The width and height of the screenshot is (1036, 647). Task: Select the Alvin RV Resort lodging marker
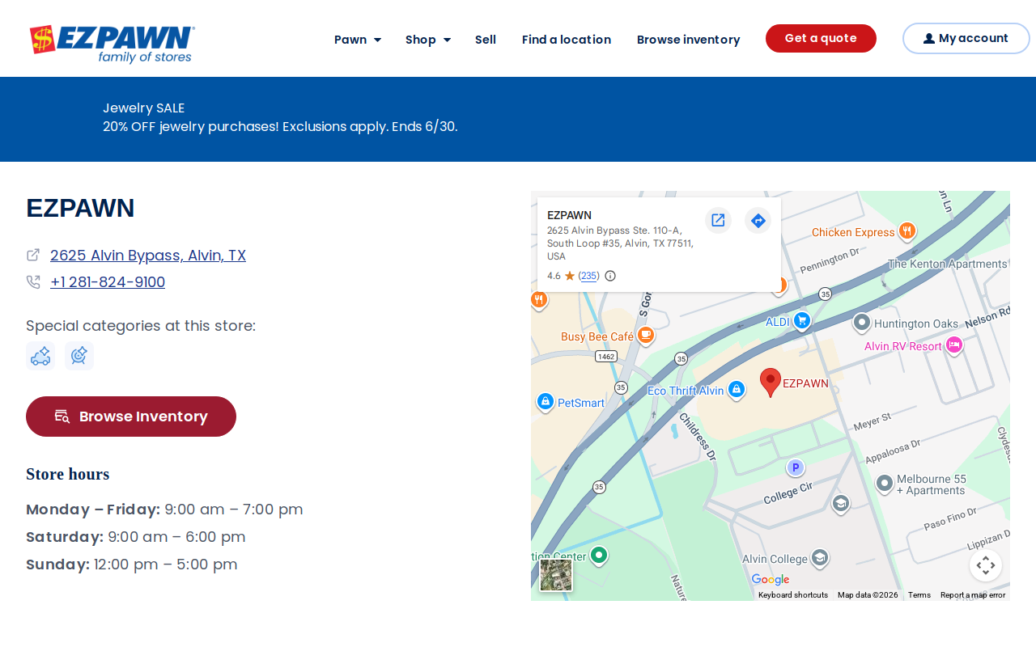954,345
